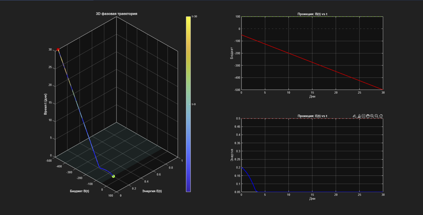Click the "Энергия E(t)" axis label
Viewport: 423px width, 215px height.
click(x=152, y=191)
